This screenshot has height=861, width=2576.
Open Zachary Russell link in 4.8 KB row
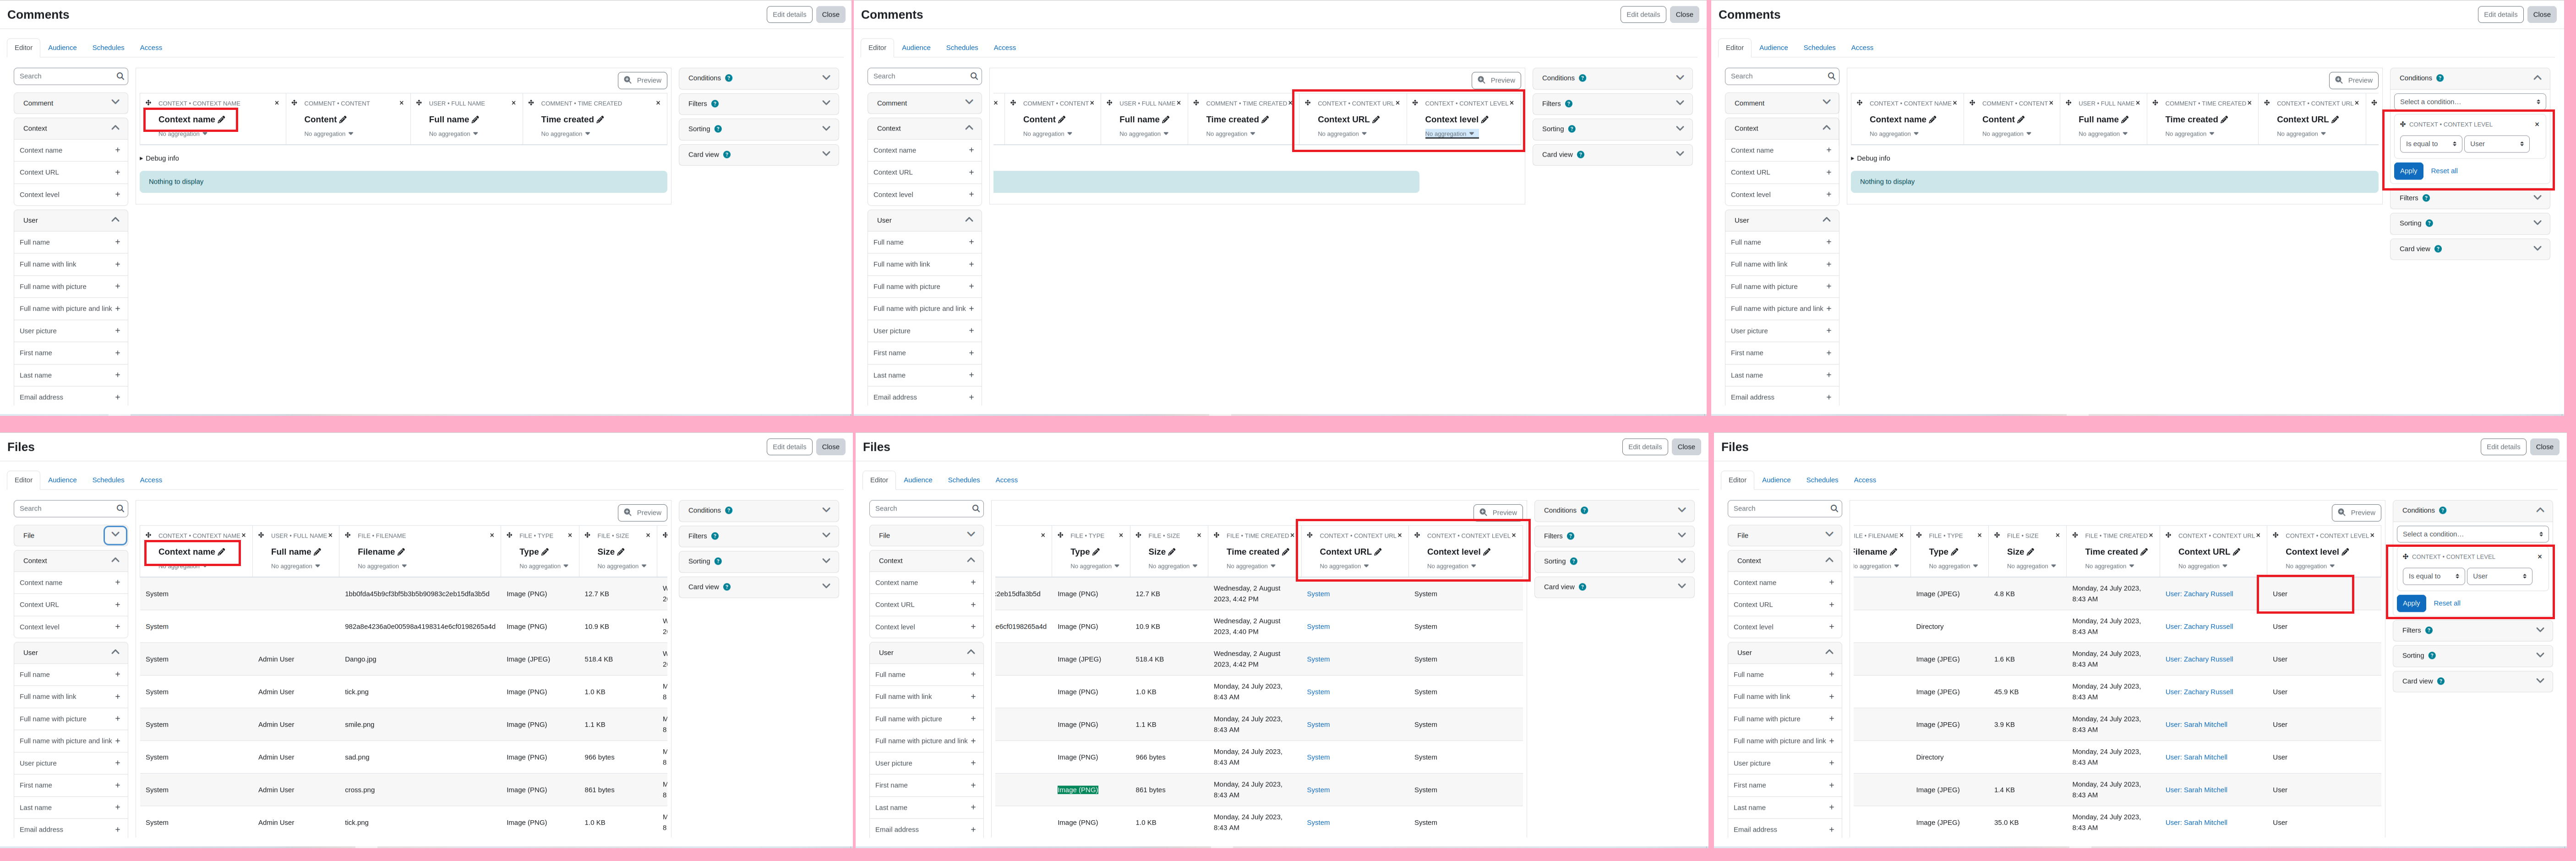coord(2198,594)
